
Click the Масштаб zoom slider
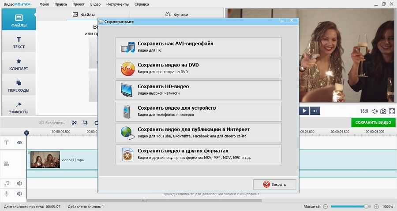(x=348, y=207)
